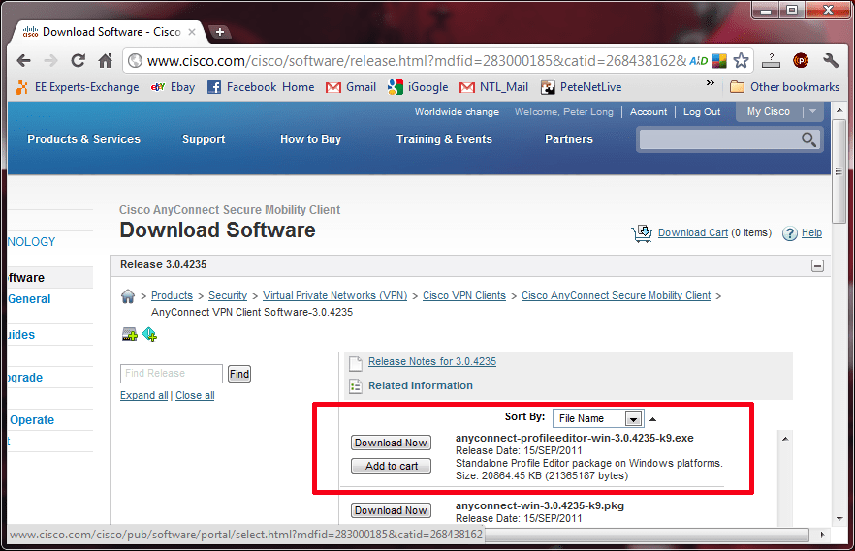Screen dimensions: 855x551
Task: Open Account link
Action: tap(649, 112)
